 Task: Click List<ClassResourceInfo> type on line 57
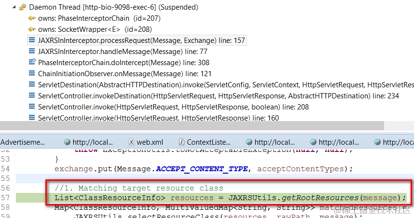(x=110, y=198)
